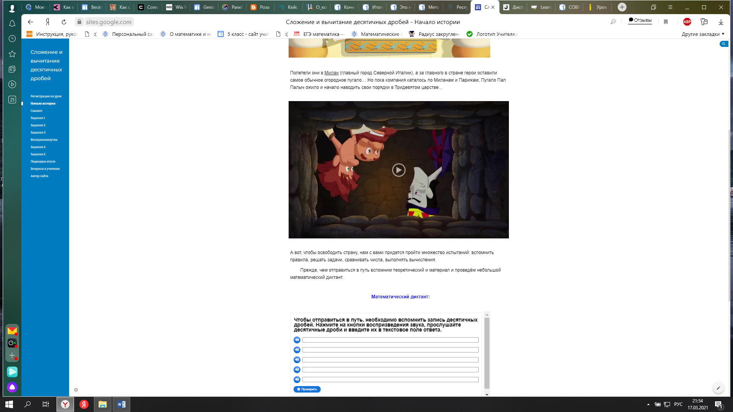
Task: Click the site search magnifier icon
Action: [x=723, y=44]
